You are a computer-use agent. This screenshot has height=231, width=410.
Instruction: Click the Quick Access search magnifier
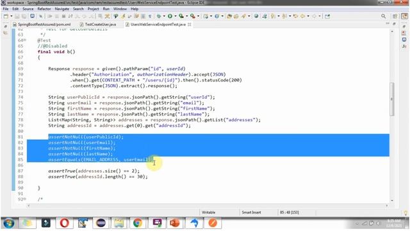[383, 16]
